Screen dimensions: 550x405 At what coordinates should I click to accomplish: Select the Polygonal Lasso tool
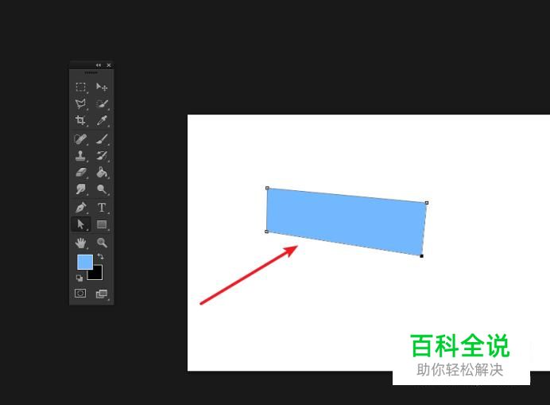pyautogui.click(x=81, y=103)
